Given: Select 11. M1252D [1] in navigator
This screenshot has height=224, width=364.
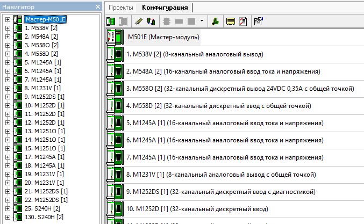Looking at the screenshot, I should [x=45, y=114].
